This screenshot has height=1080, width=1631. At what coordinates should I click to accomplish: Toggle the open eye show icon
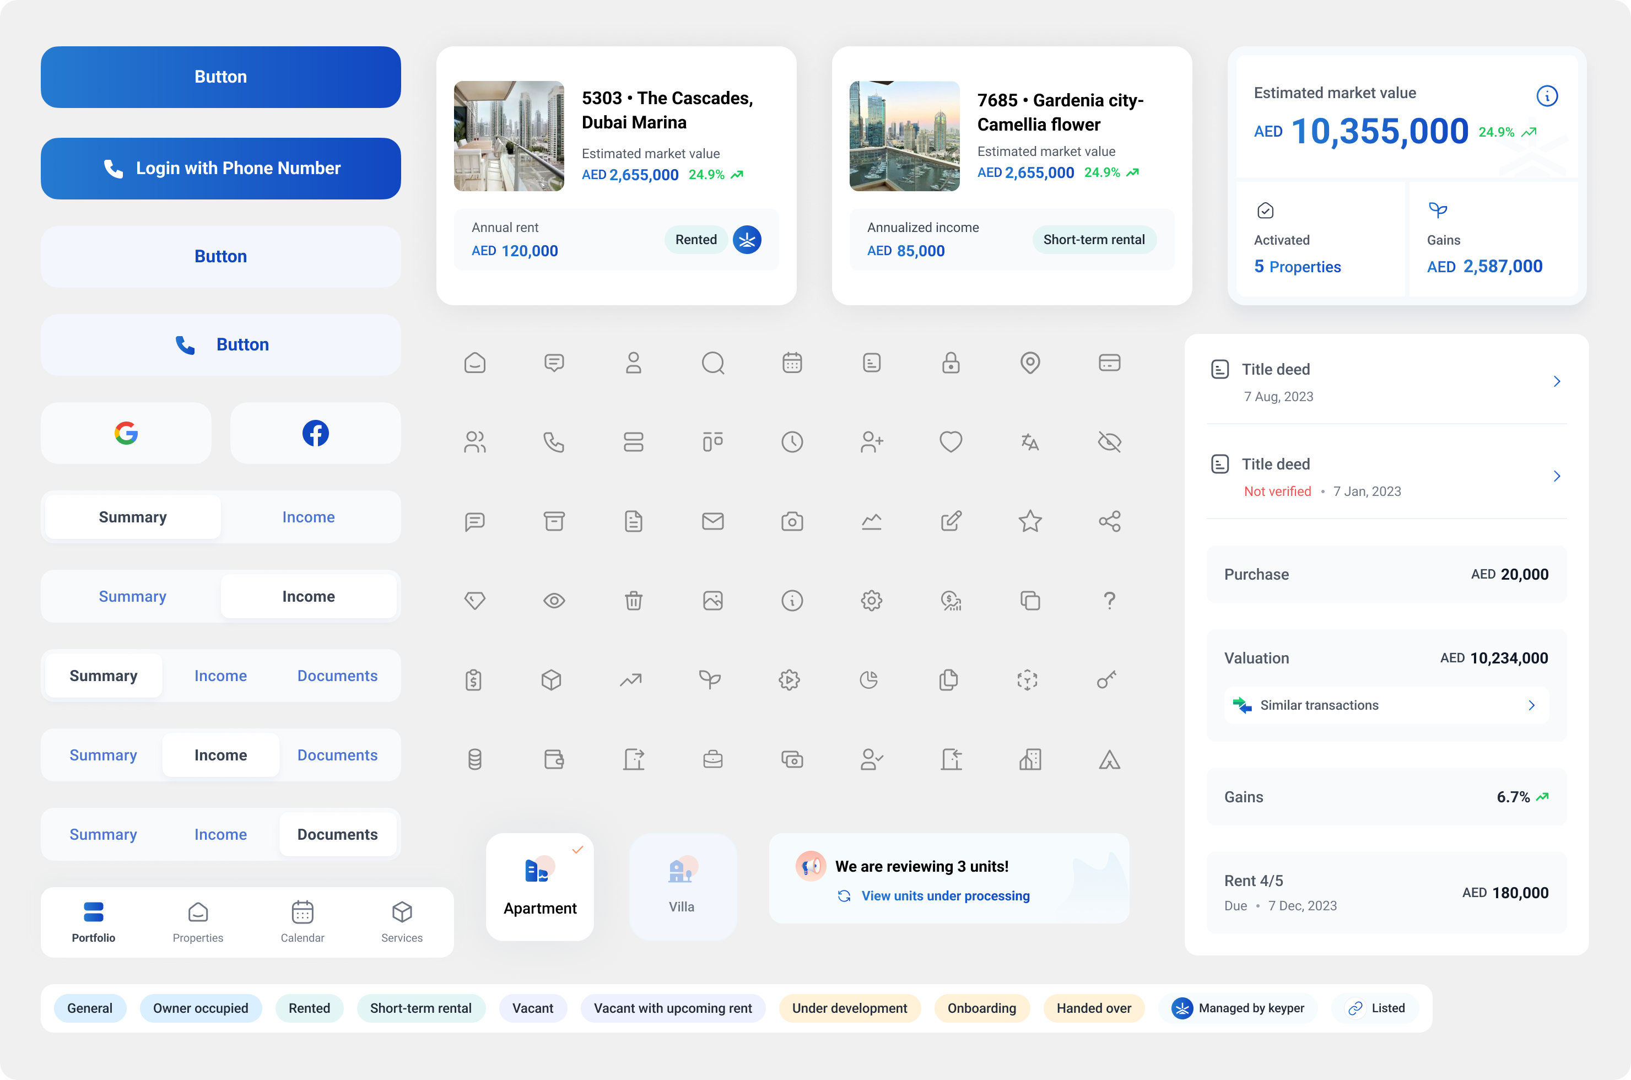[x=554, y=601]
